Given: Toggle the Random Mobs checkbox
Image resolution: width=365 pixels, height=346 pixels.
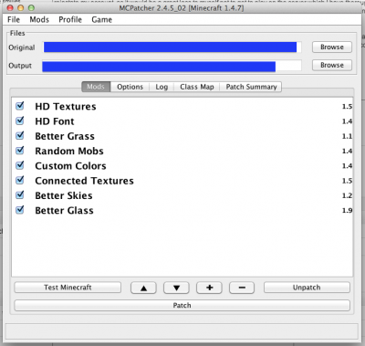Looking at the screenshot, I should 20,151.
